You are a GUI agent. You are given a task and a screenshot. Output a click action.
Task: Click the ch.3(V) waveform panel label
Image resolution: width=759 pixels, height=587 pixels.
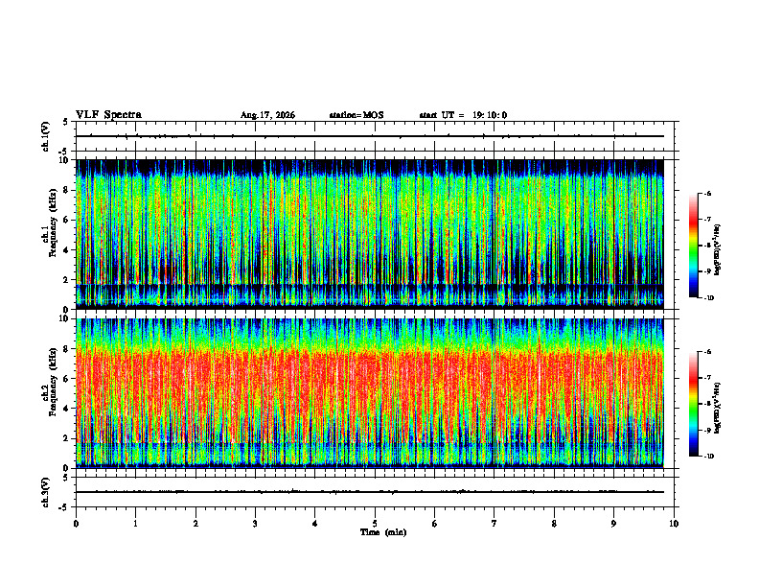(46, 492)
